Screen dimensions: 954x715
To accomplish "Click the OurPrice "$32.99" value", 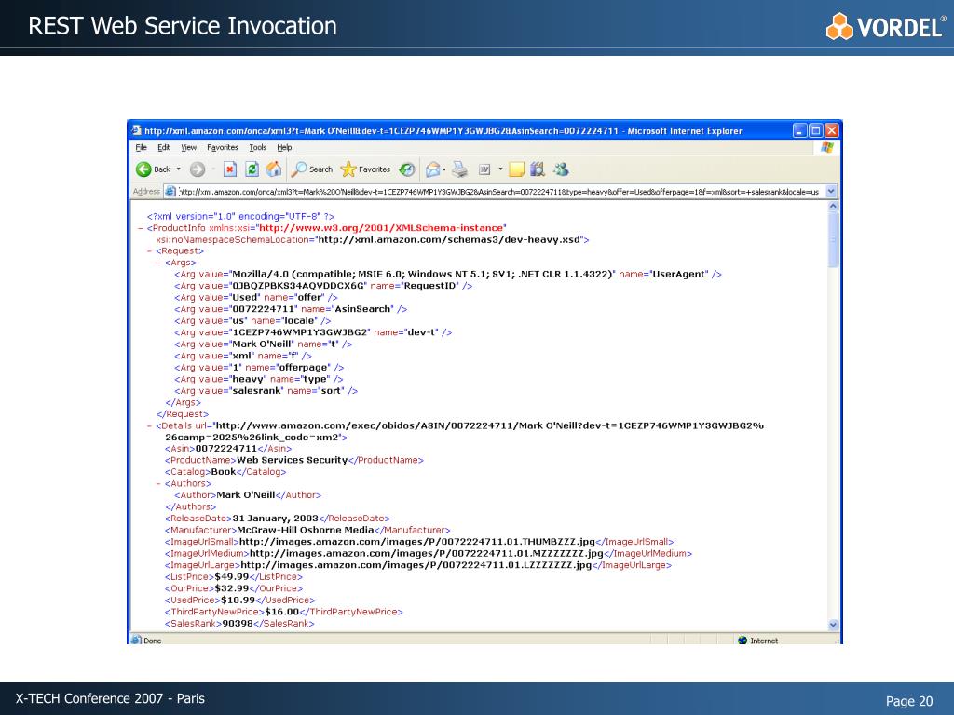I will coord(232,588).
